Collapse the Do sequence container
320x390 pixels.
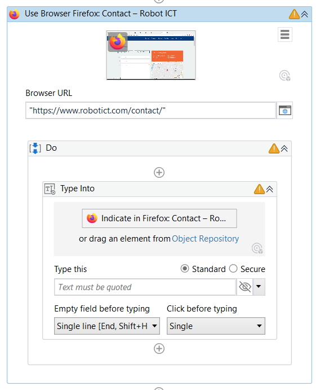285,148
